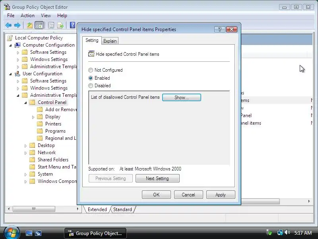Open the File menu
The image size is (318, 239).
click(x=11, y=16)
